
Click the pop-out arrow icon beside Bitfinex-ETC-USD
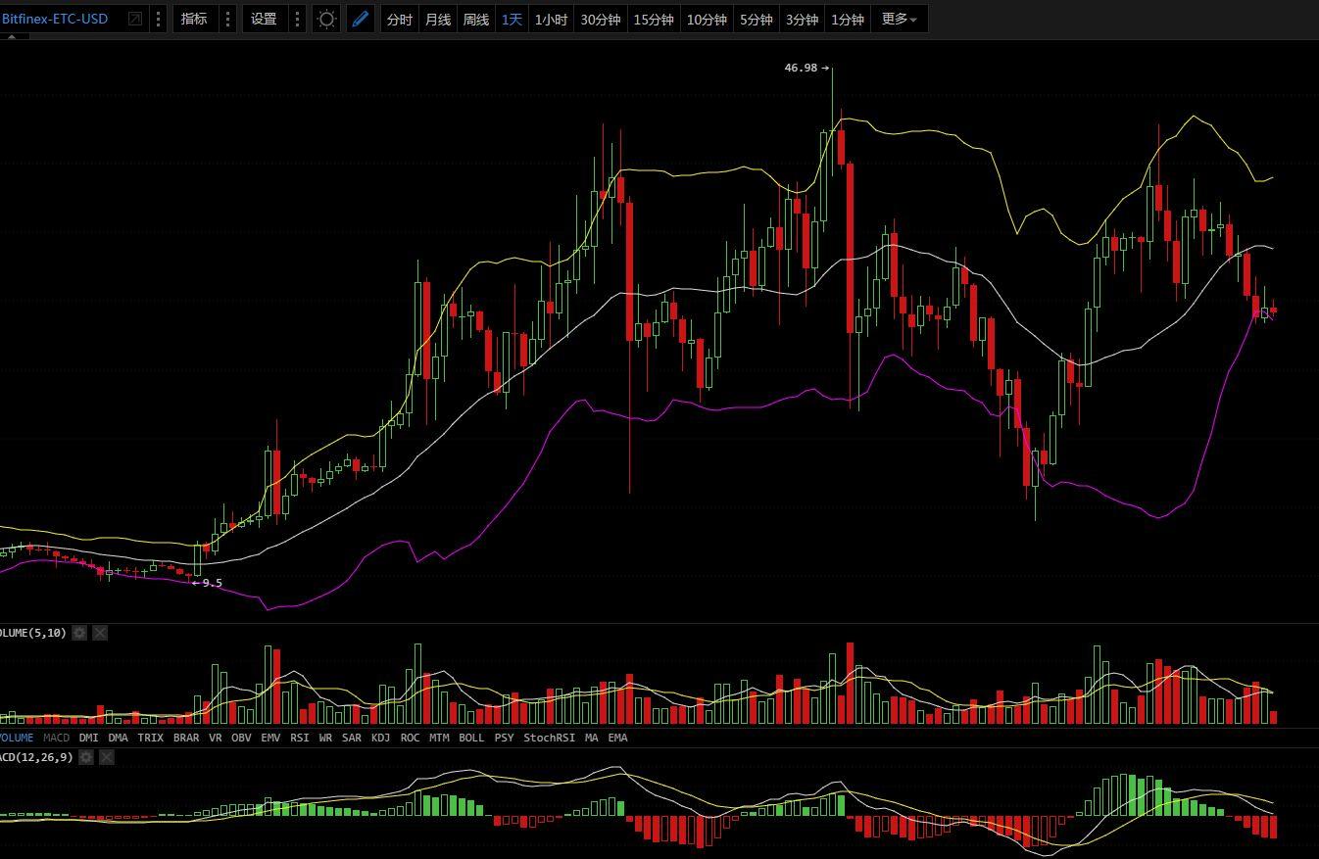(x=134, y=19)
